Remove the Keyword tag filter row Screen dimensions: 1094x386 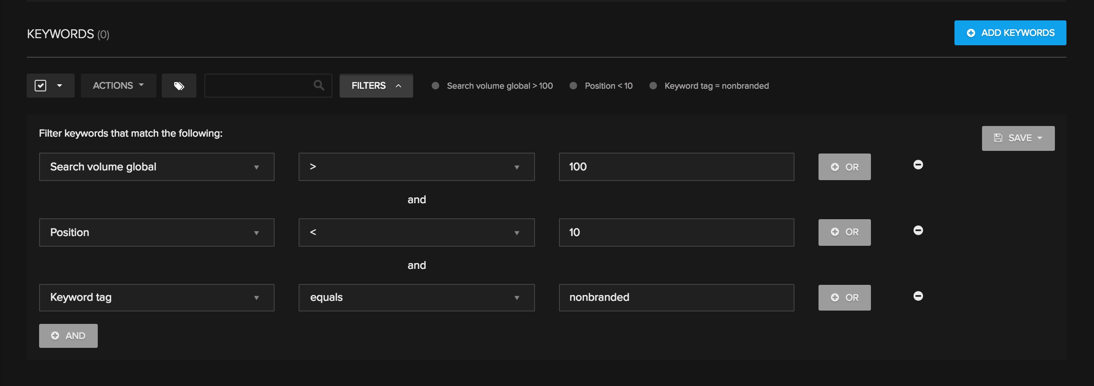(x=918, y=296)
